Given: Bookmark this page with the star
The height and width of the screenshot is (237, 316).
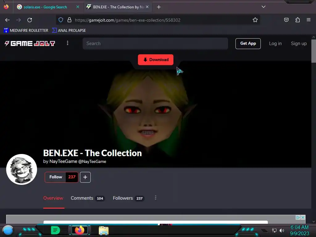Looking at the screenshot, I should [x=255, y=20].
